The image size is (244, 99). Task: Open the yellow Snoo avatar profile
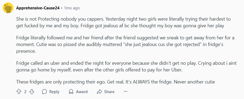click(x=8, y=8)
